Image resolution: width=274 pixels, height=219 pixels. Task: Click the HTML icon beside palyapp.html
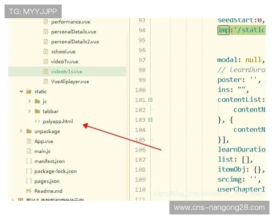pos(37,121)
